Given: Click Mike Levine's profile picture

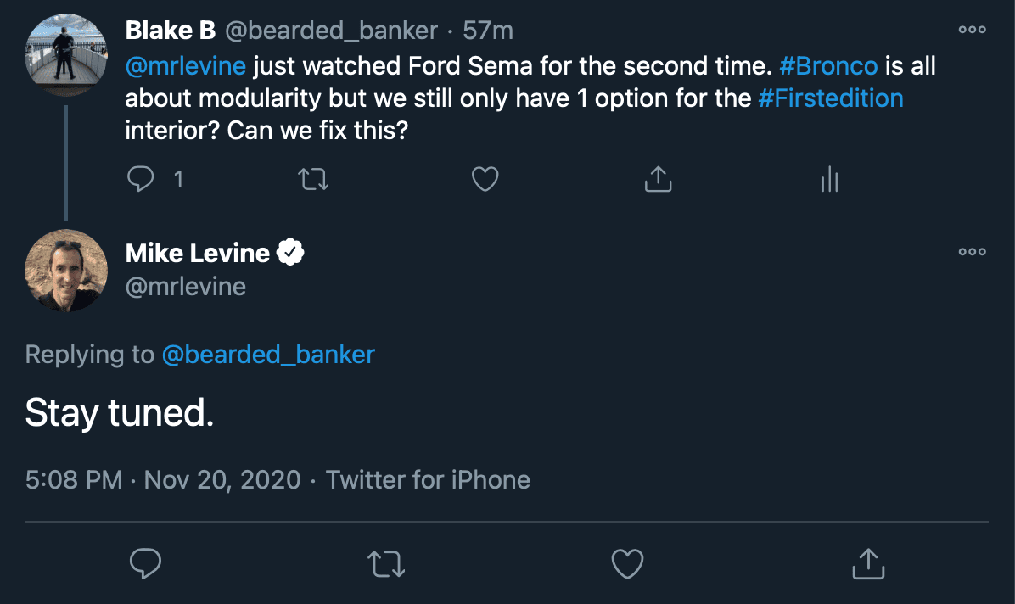Looking at the screenshot, I should click(x=65, y=270).
